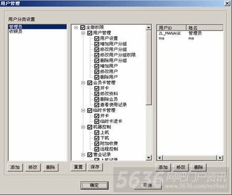Collapse the 会员卡管理 tree node
Screen dimensions: 232x195
pos(83,83)
